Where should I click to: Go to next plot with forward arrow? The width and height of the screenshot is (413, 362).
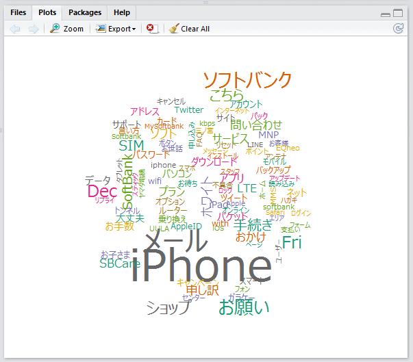pos(34,29)
